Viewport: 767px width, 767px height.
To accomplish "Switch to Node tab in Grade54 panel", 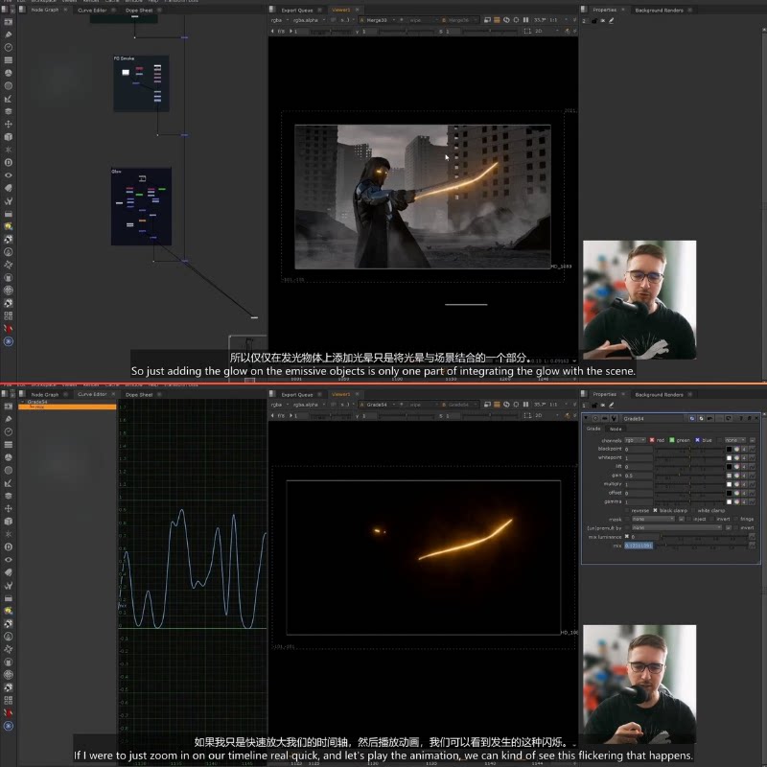I will point(616,429).
